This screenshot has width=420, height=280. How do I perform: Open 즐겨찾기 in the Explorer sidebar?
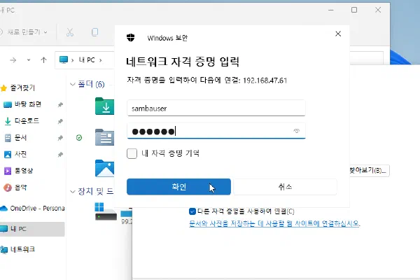(x=22, y=88)
